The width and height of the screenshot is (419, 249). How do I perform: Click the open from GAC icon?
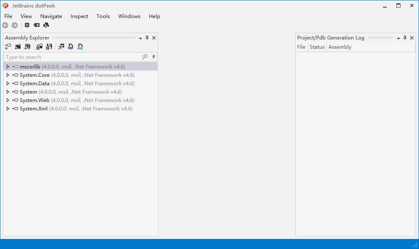27,47
